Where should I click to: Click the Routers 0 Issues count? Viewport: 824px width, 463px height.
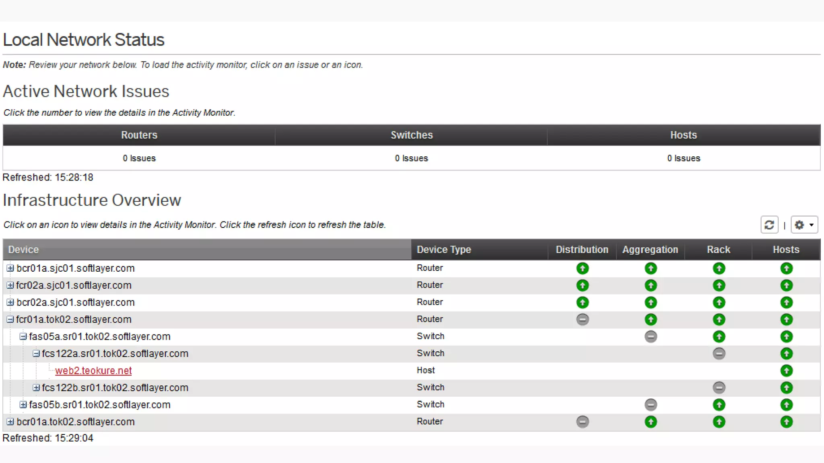(139, 158)
